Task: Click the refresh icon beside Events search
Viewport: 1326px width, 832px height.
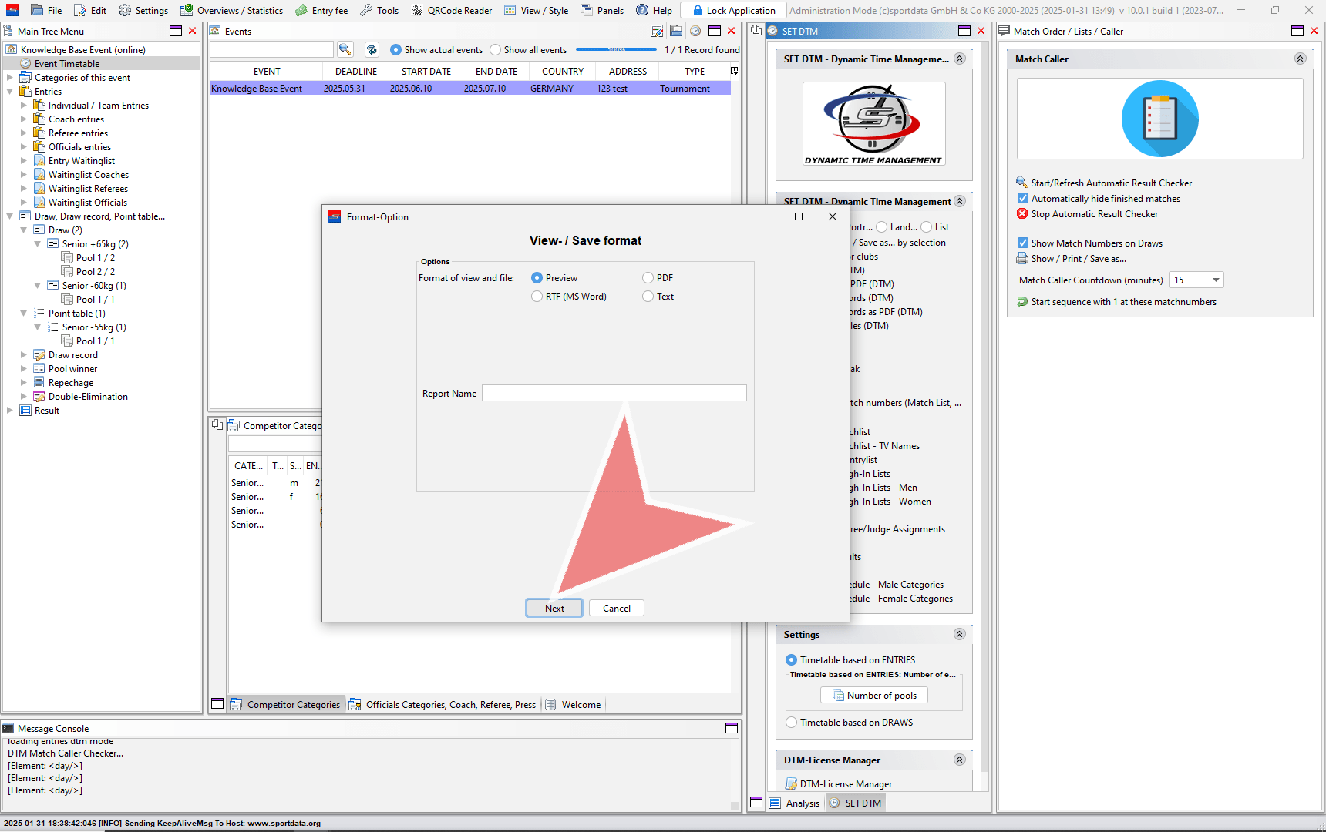Action: click(x=372, y=49)
